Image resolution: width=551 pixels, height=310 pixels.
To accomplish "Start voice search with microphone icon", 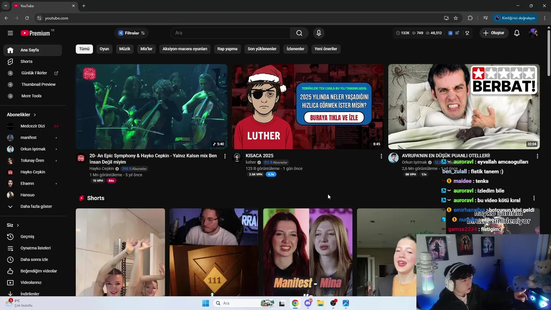I will pyautogui.click(x=319, y=33).
